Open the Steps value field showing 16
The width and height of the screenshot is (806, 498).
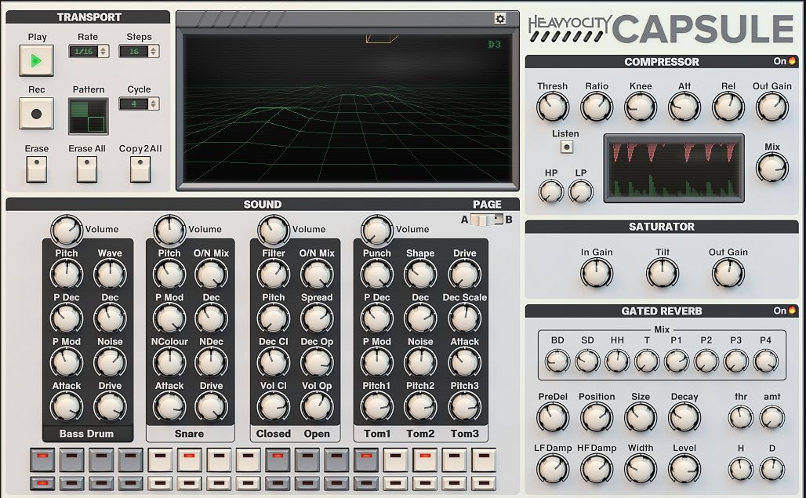pyautogui.click(x=134, y=52)
